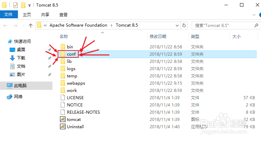Click Tomcat 8.5 breadcrumb segment

click(127, 25)
